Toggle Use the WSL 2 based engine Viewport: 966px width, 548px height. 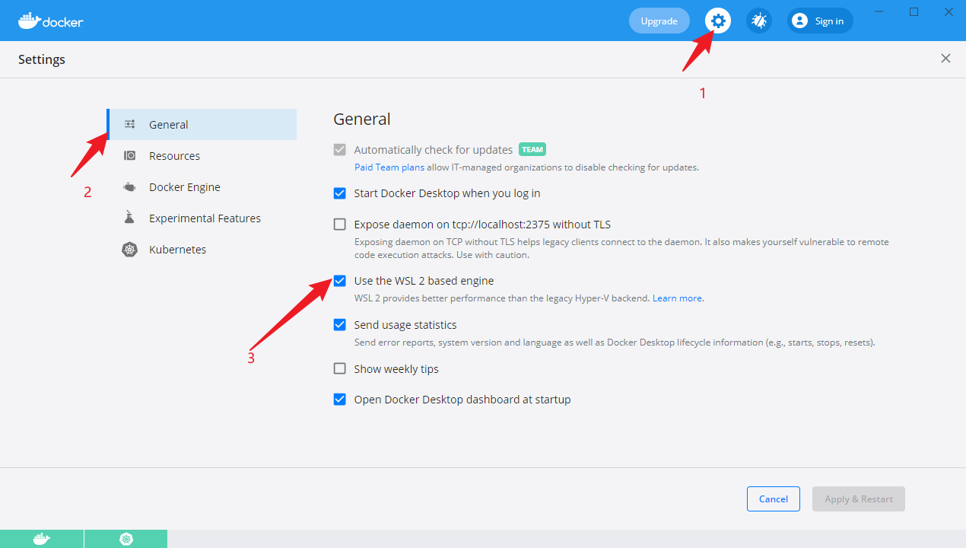[x=340, y=280]
